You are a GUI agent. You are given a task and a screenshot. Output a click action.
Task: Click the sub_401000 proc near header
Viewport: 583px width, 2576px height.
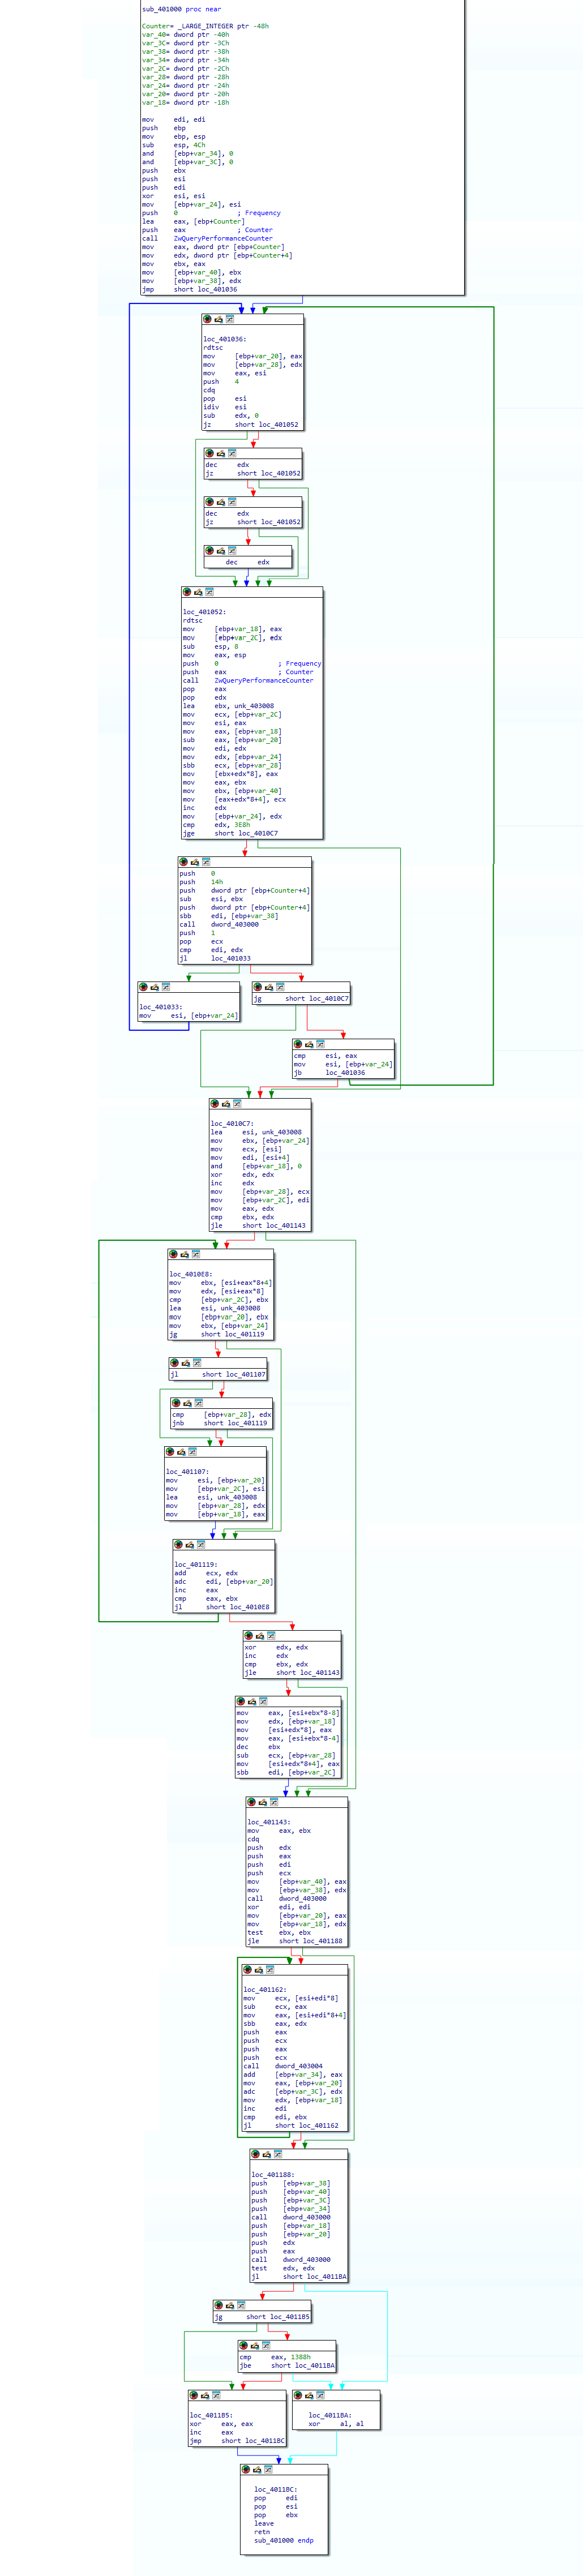click(x=181, y=9)
